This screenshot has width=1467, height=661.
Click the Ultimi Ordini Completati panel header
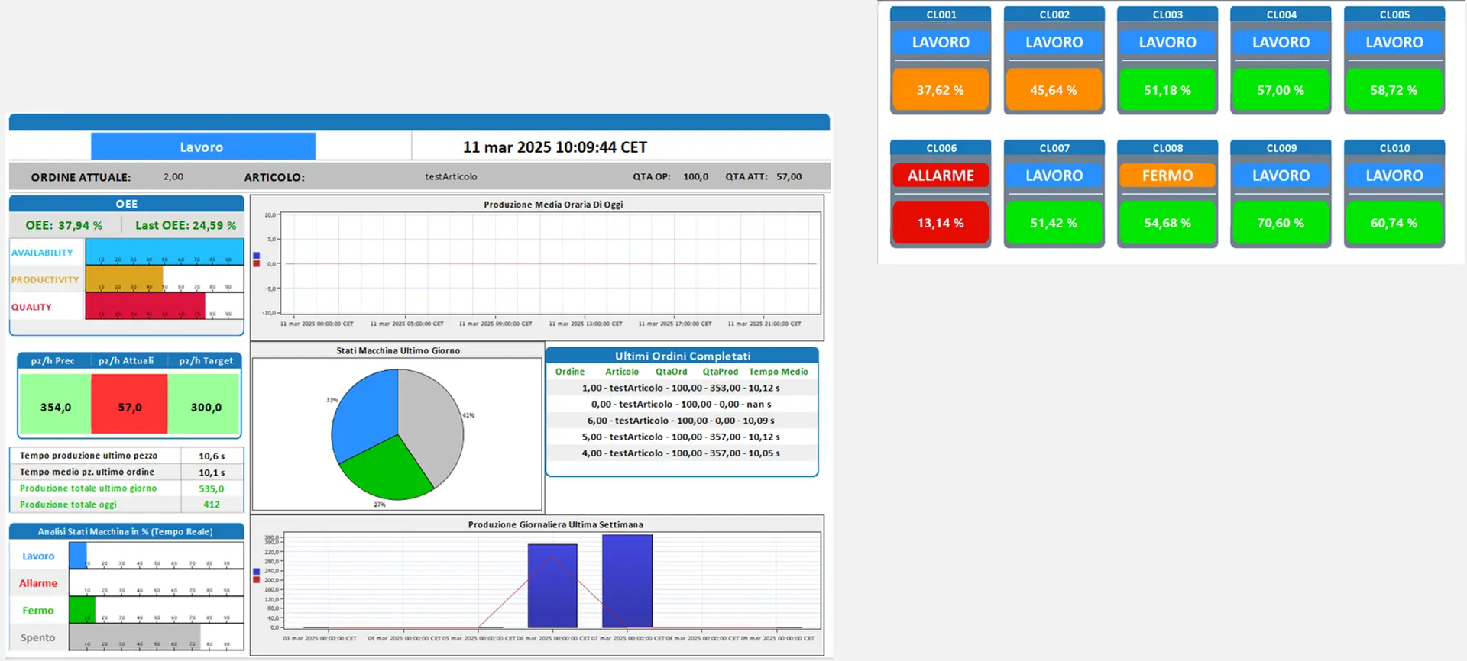[x=682, y=356]
